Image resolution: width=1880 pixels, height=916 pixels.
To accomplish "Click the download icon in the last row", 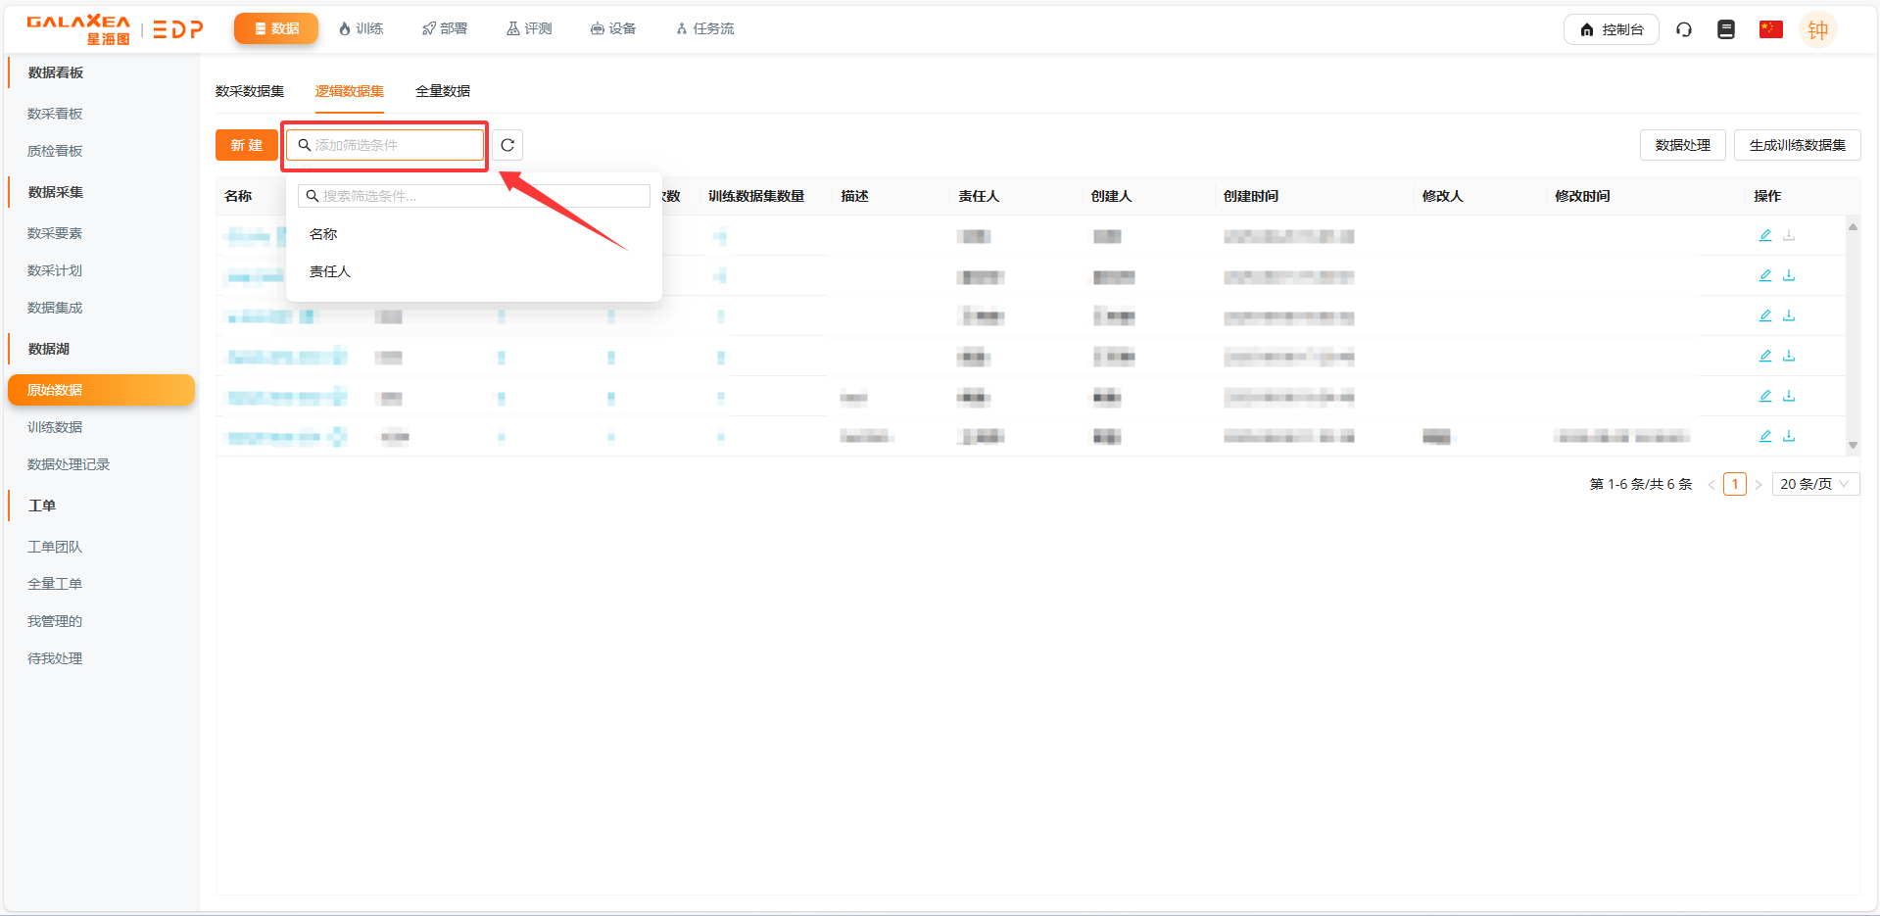I will 1789,436.
